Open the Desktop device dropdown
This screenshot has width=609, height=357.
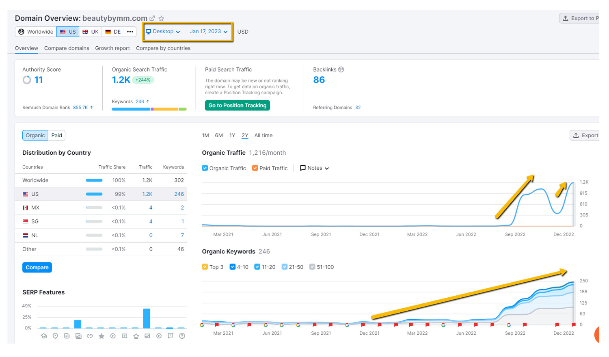pos(163,32)
